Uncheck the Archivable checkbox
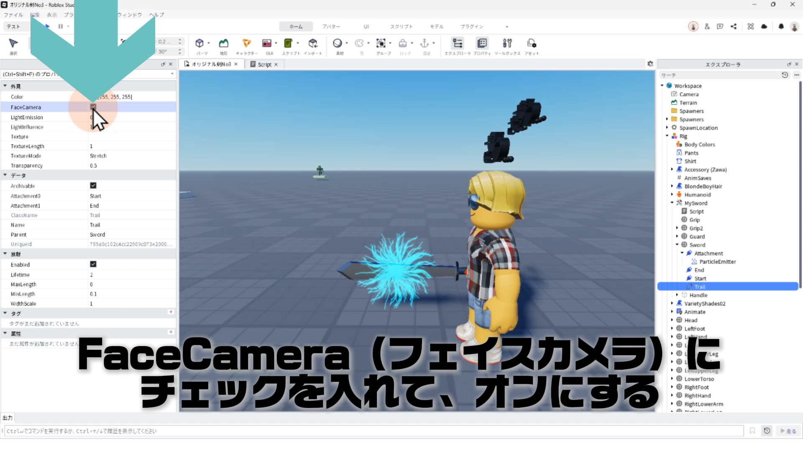This screenshot has height=452, width=803. click(93, 185)
